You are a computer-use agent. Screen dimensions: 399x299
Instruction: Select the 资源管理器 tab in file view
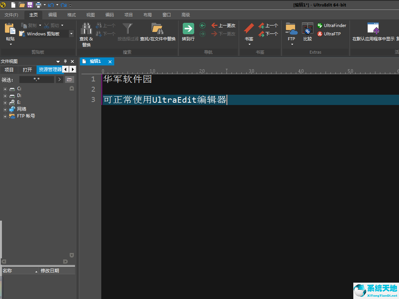(x=50, y=70)
